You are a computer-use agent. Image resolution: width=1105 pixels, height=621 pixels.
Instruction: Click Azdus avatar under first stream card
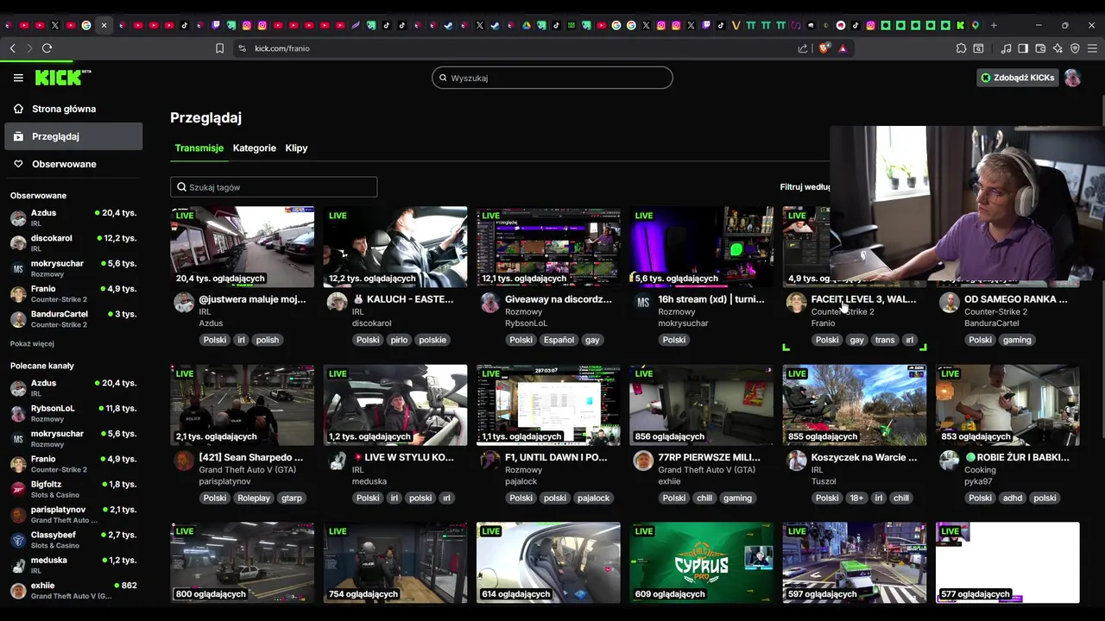[184, 302]
